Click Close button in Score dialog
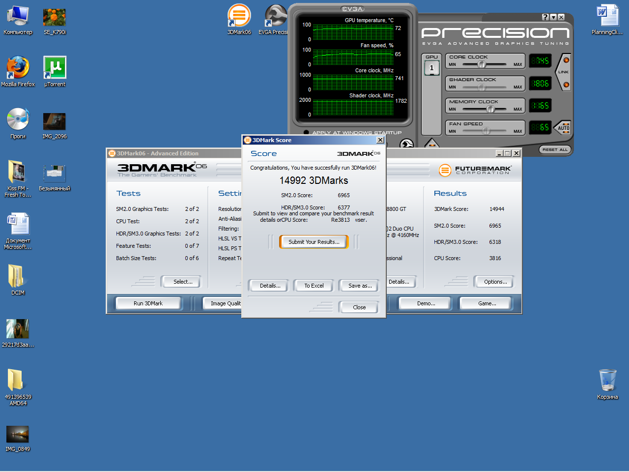629x472 pixels. tap(359, 307)
